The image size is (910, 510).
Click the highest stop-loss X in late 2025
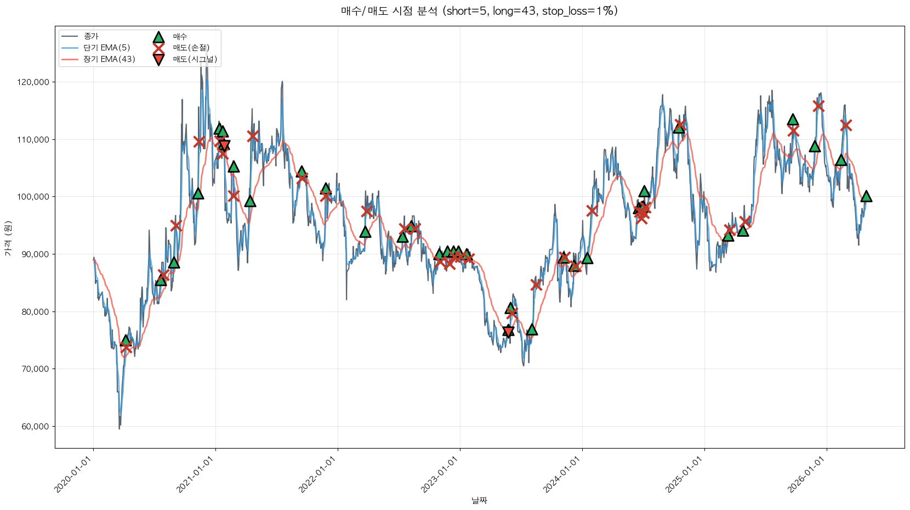tap(818, 106)
